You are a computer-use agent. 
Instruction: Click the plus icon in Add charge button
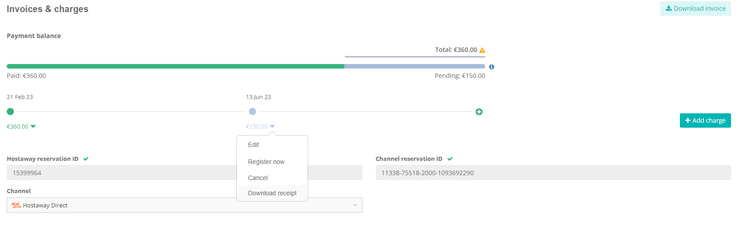pos(688,120)
